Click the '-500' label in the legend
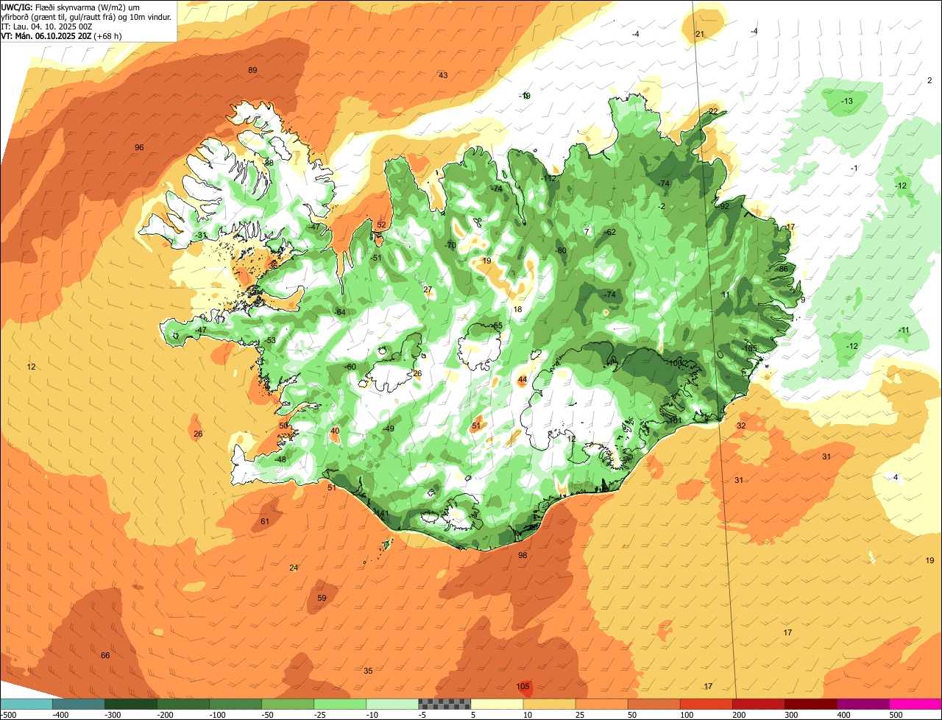 point(8,715)
